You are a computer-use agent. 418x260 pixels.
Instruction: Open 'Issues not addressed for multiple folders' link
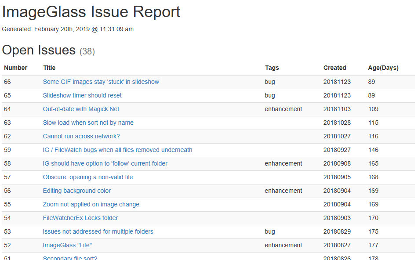98,231
